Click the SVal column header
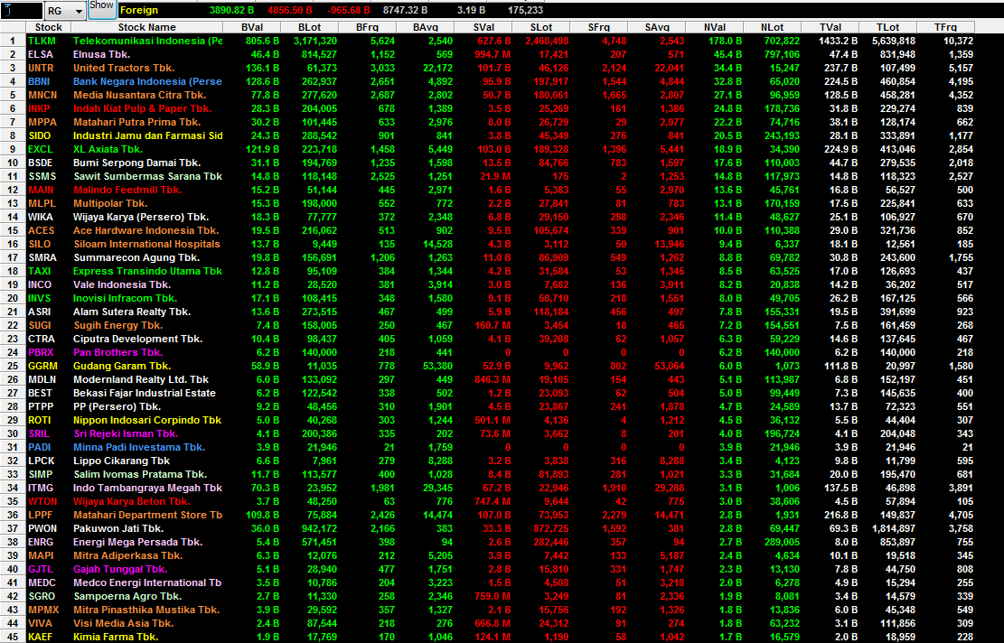 tap(483, 27)
